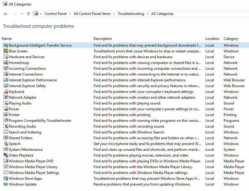Click the HomeGroup troubleshooter icon
Viewport: 249px width, 191px height.
6,63
